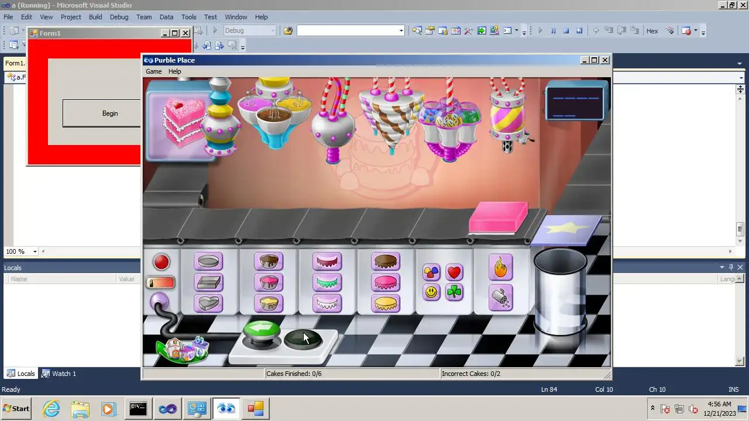The width and height of the screenshot is (749, 421).
Task: Push the dark right-arrow conveyor button
Action: point(303,339)
